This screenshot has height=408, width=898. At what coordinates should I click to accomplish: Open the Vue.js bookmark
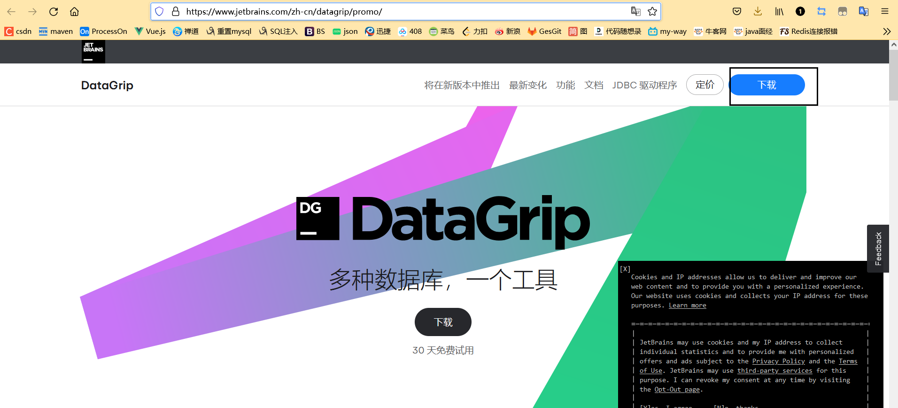click(150, 31)
